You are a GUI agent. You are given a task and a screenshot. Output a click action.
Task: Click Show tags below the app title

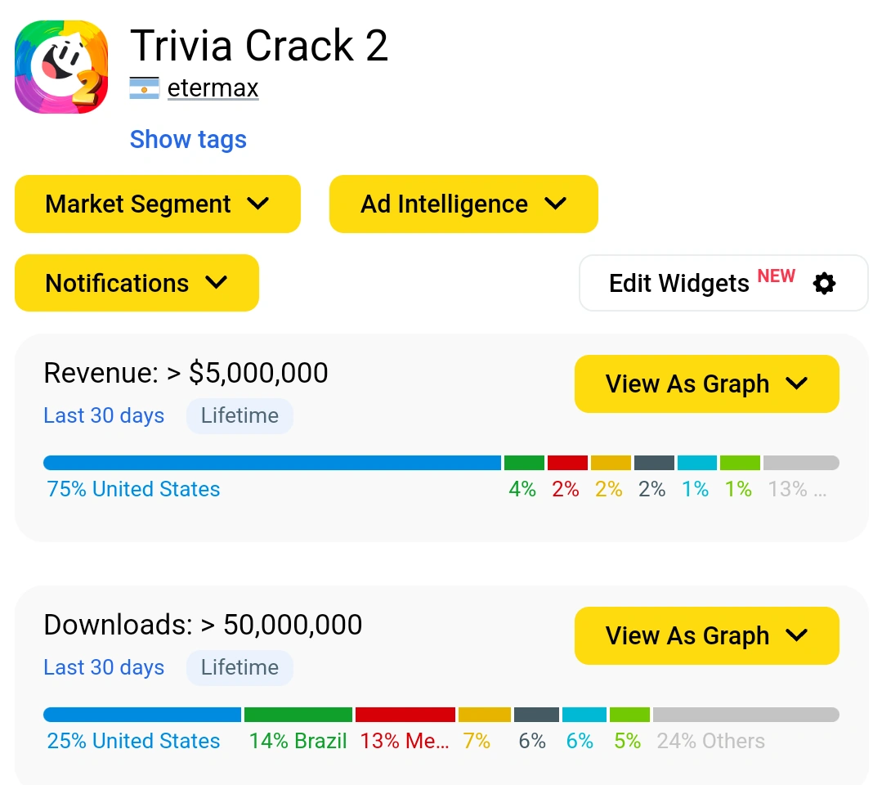[x=187, y=139]
